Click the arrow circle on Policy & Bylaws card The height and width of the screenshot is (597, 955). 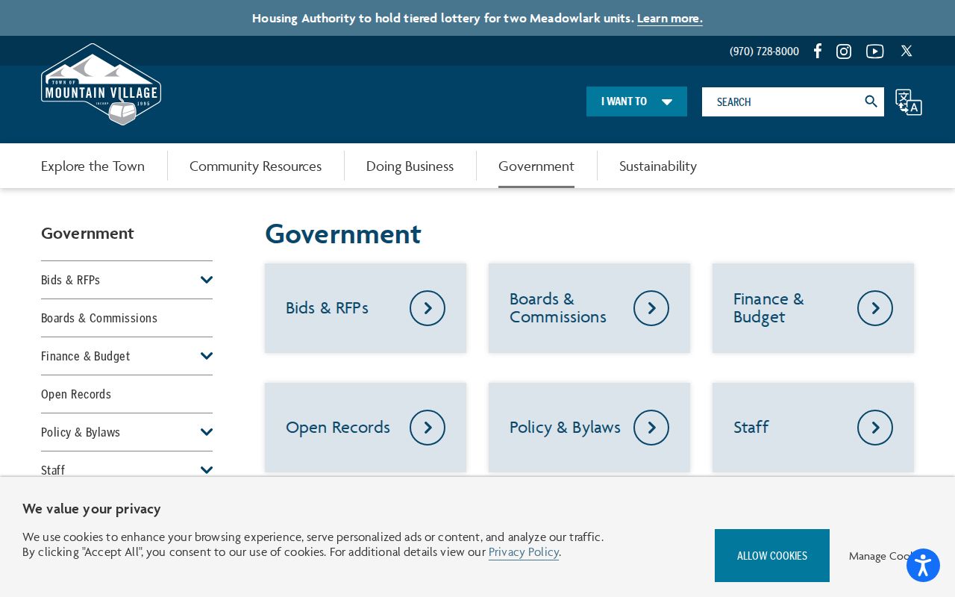click(x=651, y=428)
